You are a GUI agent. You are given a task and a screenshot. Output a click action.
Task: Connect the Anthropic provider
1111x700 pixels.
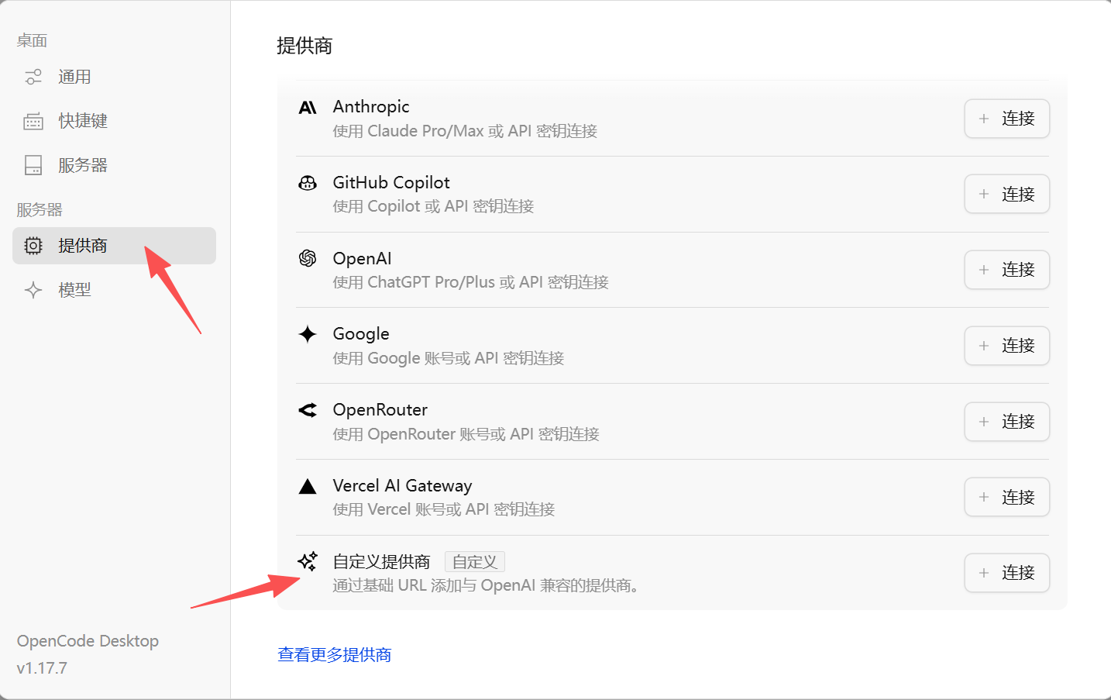pyautogui.click(x=1006, y=119)
